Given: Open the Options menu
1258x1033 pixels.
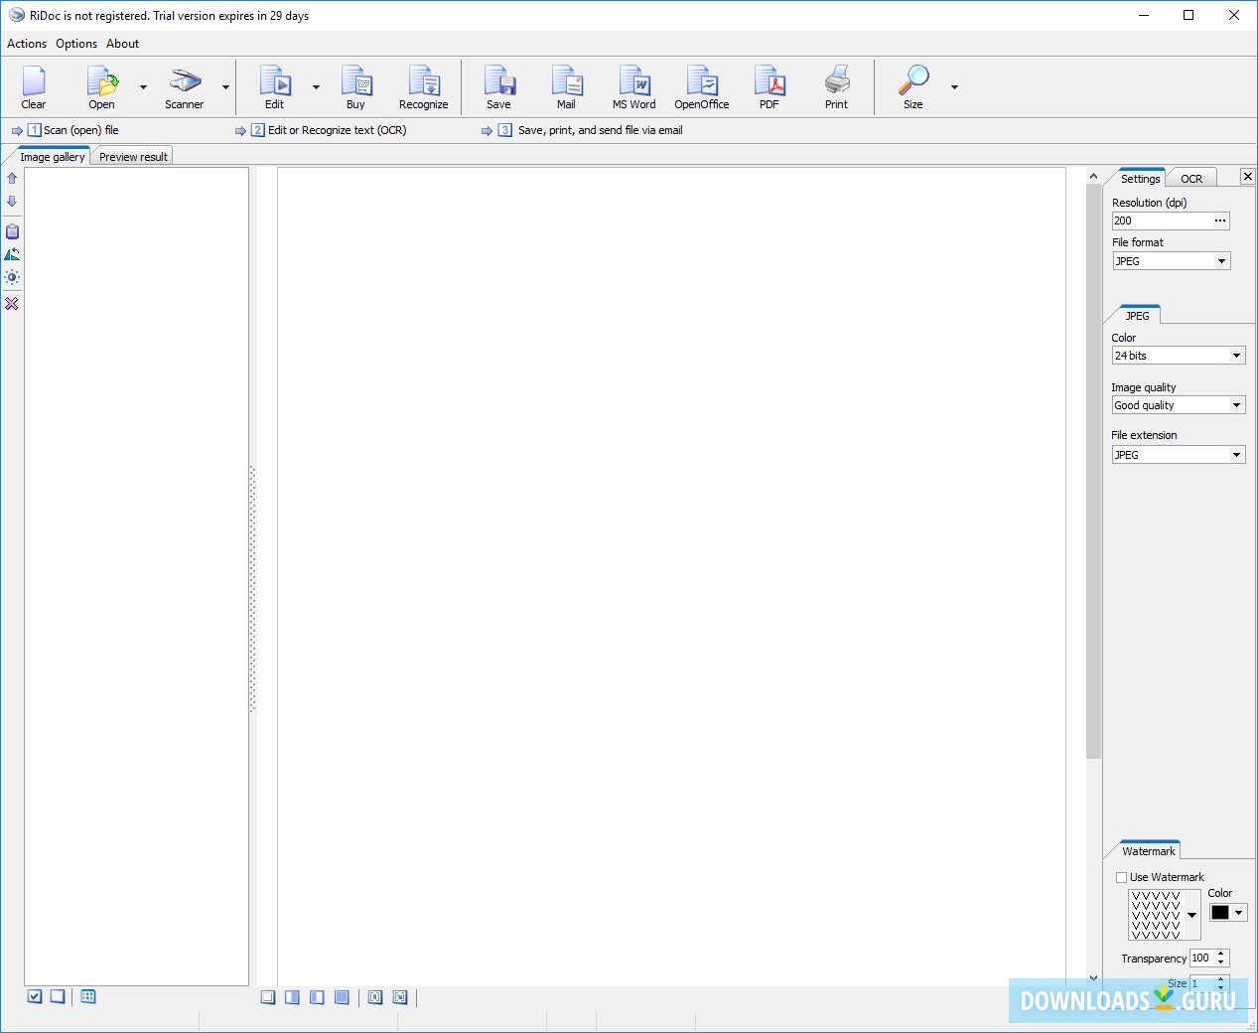Looking at the screenshot, I should [x=76, y=44].
